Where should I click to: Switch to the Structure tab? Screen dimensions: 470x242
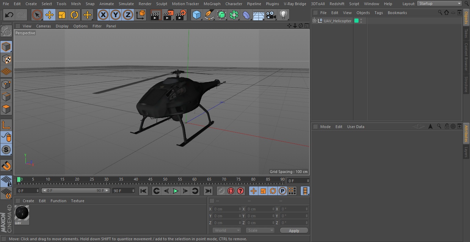coord(466,84)
